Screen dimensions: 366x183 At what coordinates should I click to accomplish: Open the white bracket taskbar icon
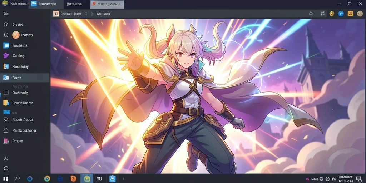[99, 179]
